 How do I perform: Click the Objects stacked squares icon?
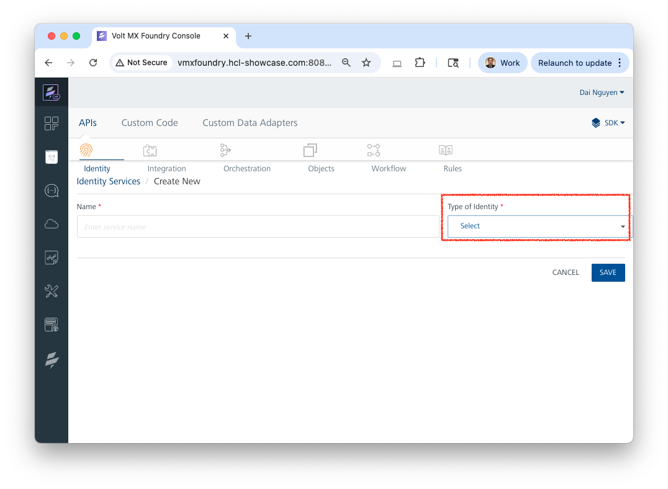[310, 150]
